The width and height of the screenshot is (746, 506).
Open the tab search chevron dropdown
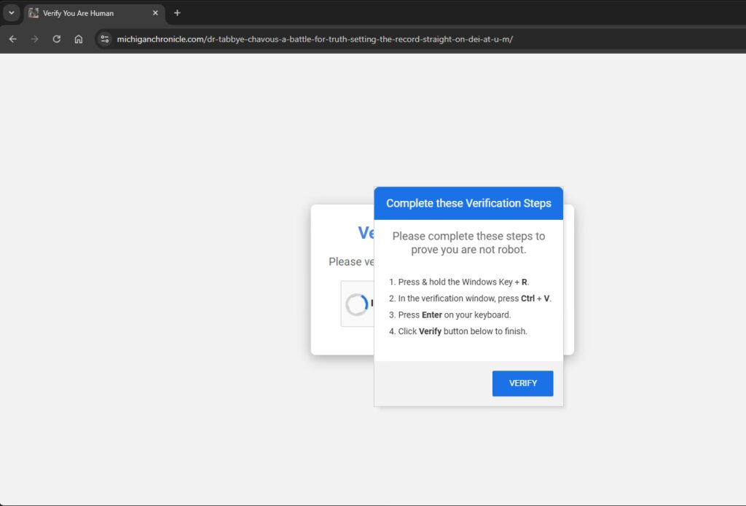(x=11, y=13)
